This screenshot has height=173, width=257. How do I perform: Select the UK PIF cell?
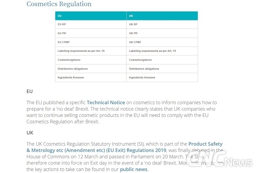(x=162, y=33)
